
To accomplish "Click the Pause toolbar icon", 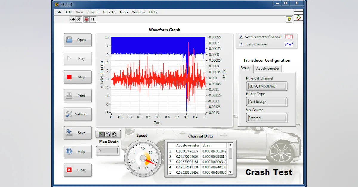I will pos(93,19).
